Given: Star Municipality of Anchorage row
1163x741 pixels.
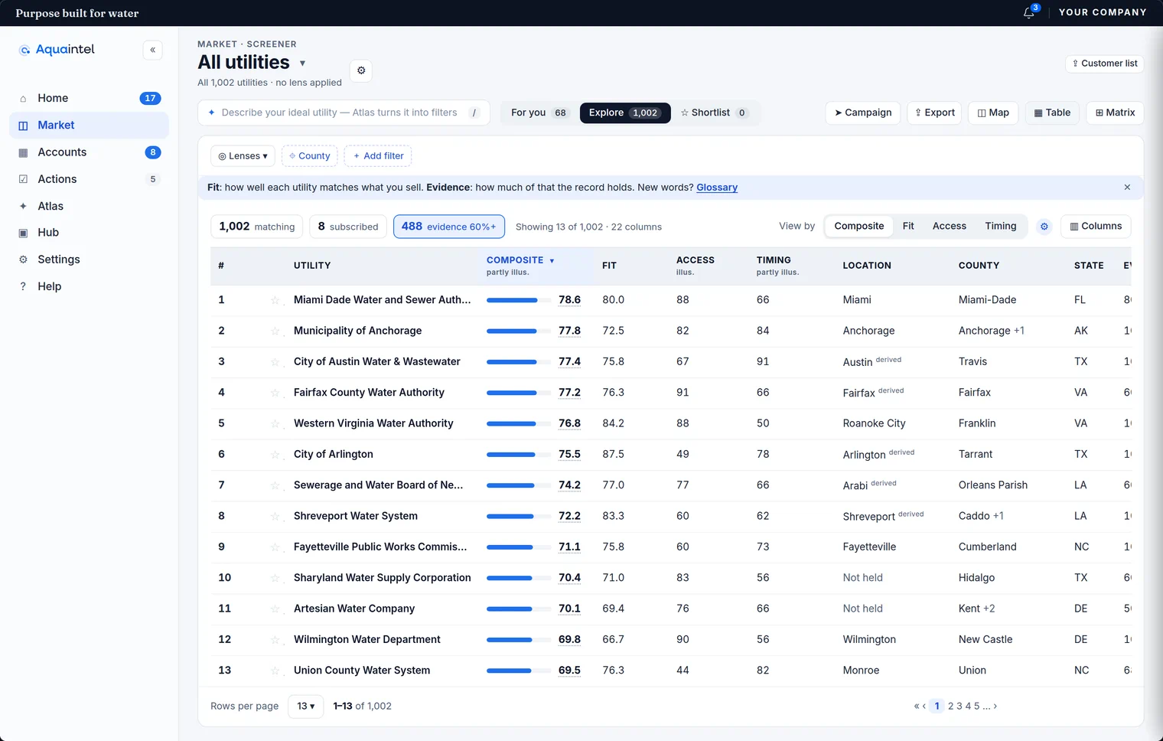Looking at the screenshot, I should click(275, 331).
